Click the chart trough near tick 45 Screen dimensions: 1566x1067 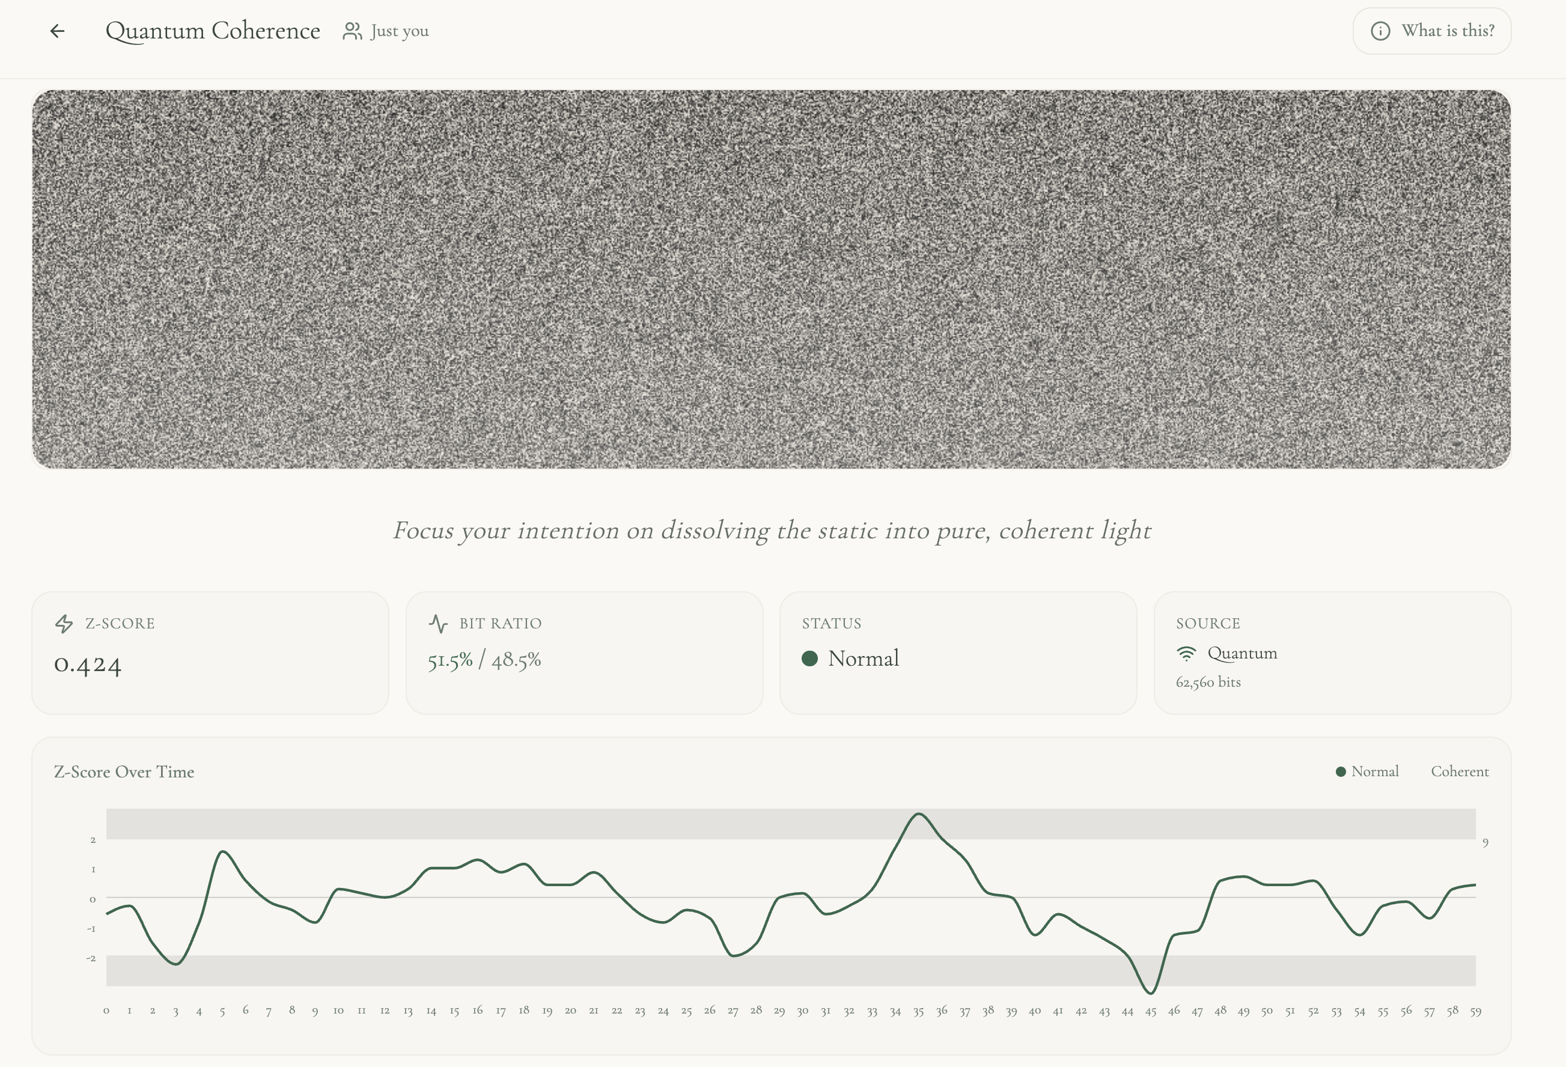[1150, 993]
